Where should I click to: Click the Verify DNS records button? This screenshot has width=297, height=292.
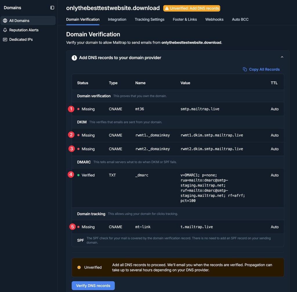coord(93,286)
